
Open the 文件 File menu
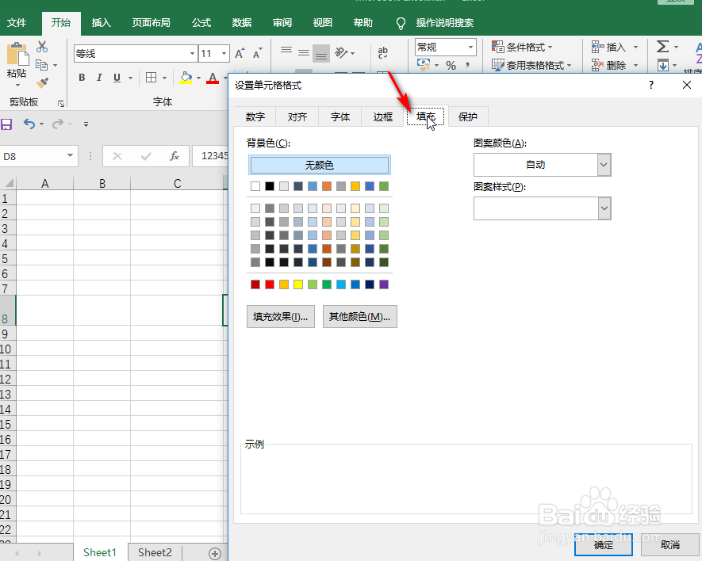pos(17,22)
